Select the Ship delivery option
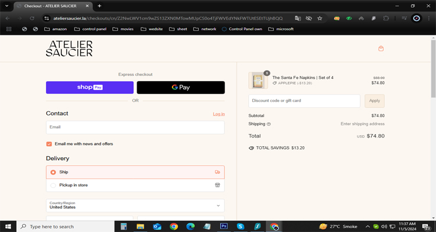The image size is (436, 232). tap(135, 172)
